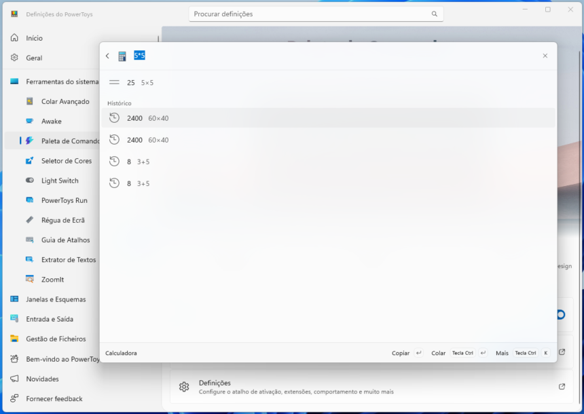Image resolution: width=584 pixels, height=414 pixels.
Task: Click the Awake coffee cup icon
Action: [x=29, y=121]
